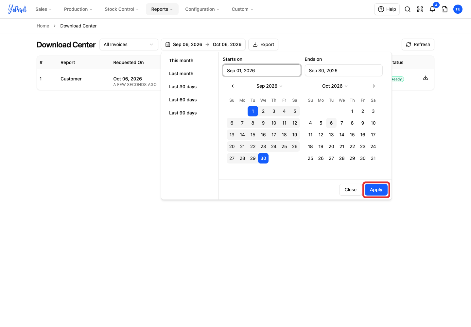Expand the Sales menu

click(44, 9)
